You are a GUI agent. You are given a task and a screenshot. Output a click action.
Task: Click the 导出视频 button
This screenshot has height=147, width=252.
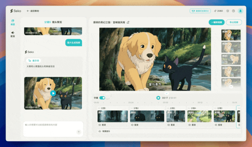(x=234, y=22)
